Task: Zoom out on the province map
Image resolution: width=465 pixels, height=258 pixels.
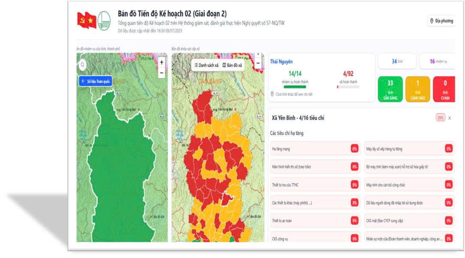Action: pyautogui.click(x=162, y=73)
